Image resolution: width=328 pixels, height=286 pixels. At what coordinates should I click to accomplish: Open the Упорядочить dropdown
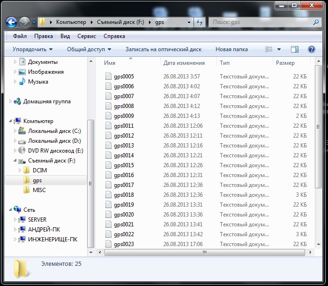pyautogui.click(x=32, y=49)
